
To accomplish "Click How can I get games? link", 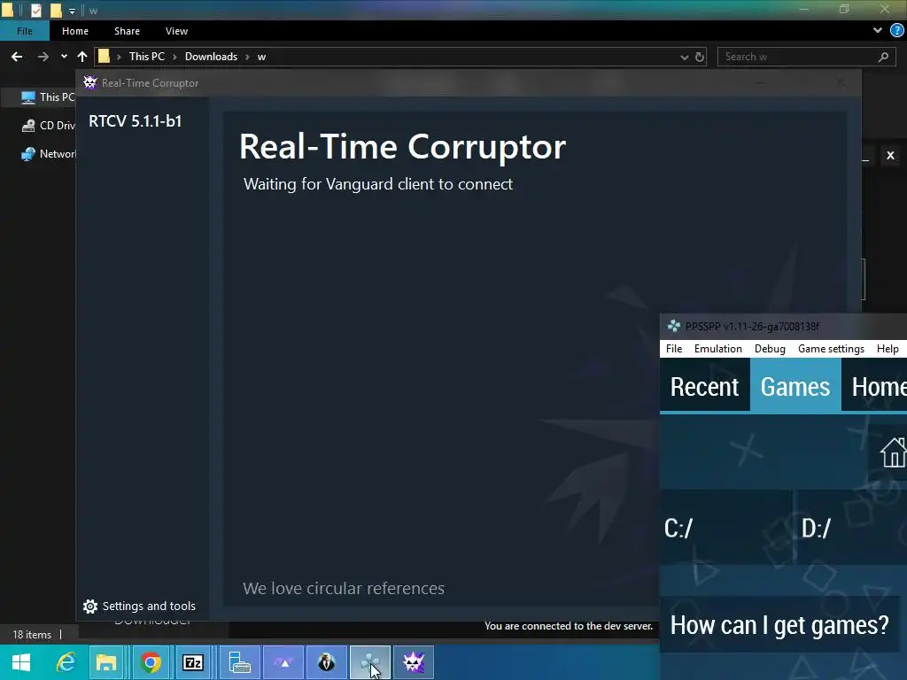I will 779,625.
